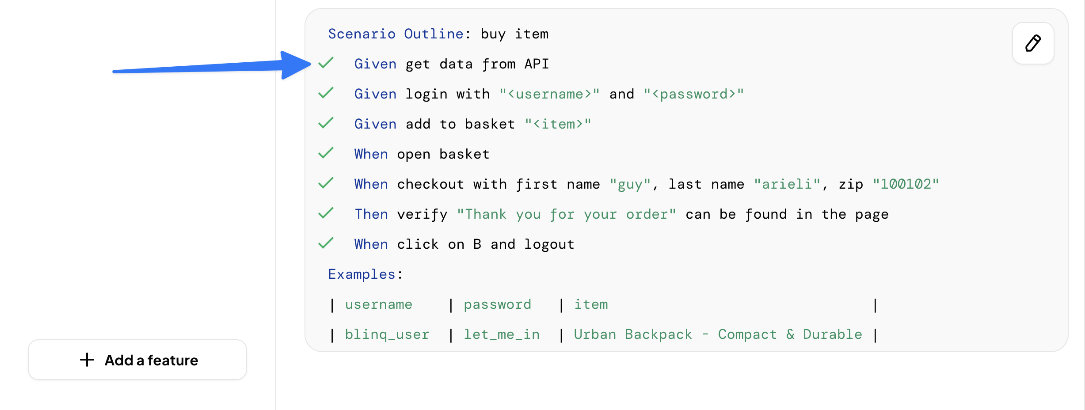Viewport: 1085px width, 410px height.
Task: Click the "Examples:" label
Action: point(365,274)
